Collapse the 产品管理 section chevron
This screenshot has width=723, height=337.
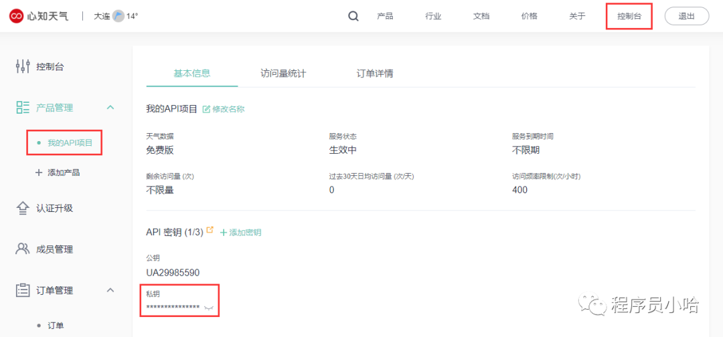coord(110,107)
